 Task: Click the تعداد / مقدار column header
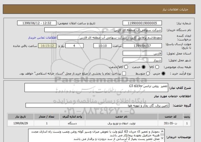(47, 117)
